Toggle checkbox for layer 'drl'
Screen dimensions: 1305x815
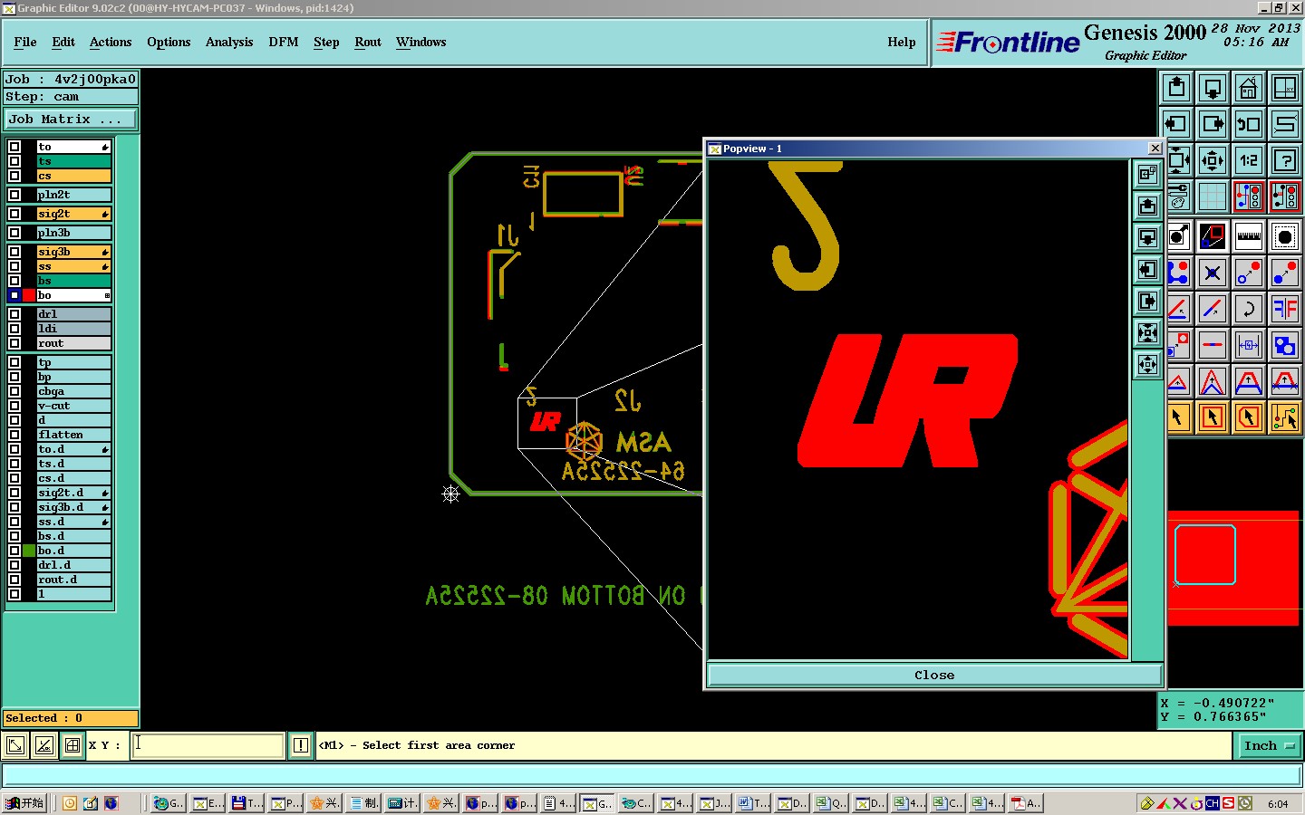(x=14, y=314)
